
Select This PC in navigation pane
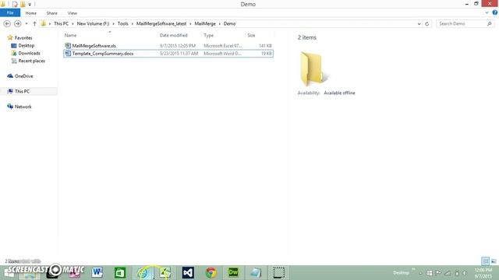(x=22, y=92)
